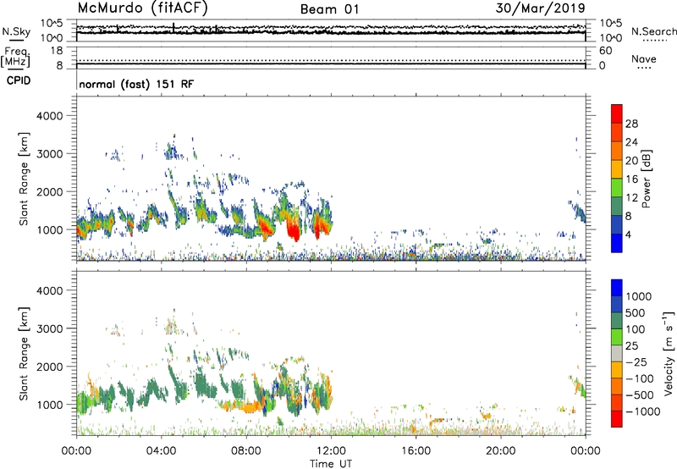Click the frequency axis value 18

coord(57,51)
